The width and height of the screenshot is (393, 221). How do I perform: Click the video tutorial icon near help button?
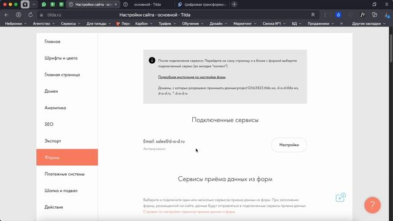(341, 198)
